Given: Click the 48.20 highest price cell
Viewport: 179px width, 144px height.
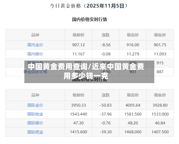Looking at the screenshot, I should point(133,123).
